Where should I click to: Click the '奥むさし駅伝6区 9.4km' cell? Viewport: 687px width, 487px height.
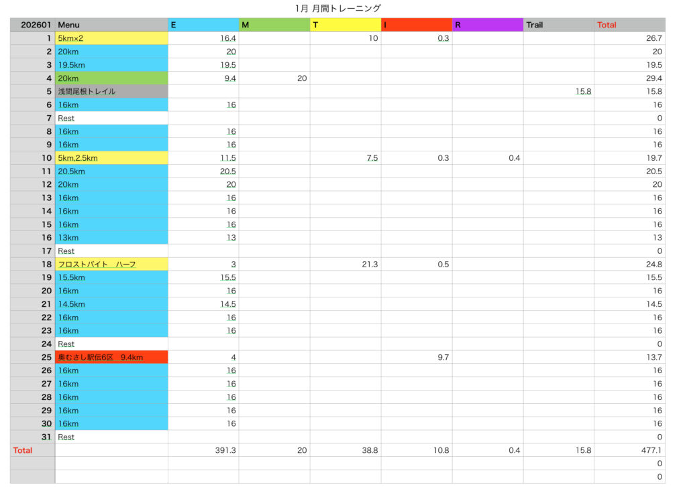[111, 357]
